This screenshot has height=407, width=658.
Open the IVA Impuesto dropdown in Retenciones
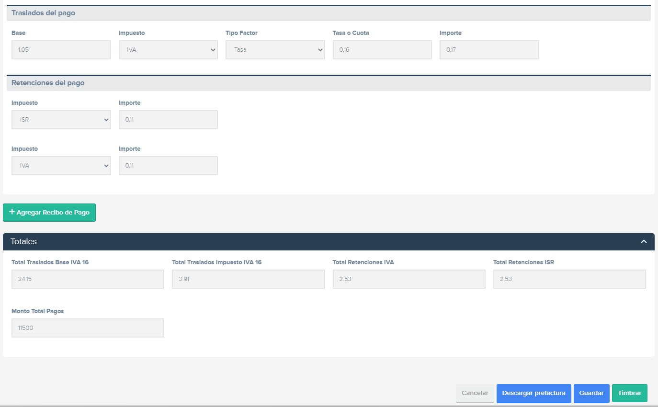pyautogui.click(x=61, y=166)
